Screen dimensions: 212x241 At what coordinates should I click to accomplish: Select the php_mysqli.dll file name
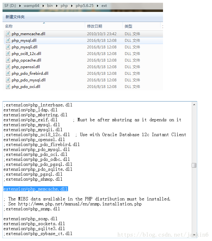pos(24,47)
